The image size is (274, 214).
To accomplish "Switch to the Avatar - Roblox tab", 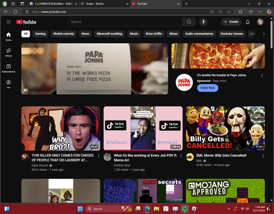I will coord(105,4).
